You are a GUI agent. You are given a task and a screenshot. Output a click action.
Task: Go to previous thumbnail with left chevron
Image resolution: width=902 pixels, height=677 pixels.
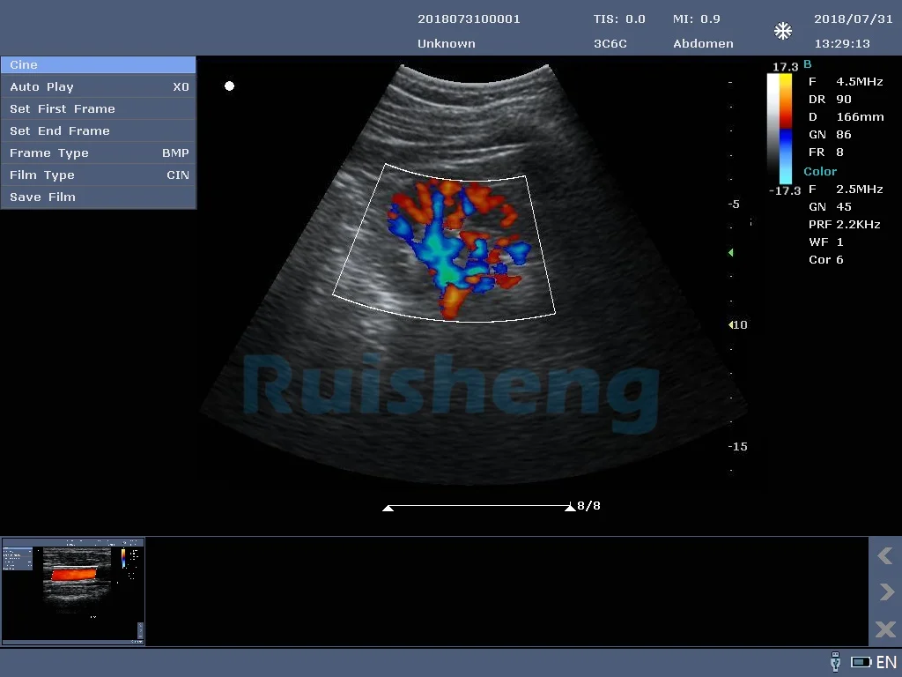pos(884,555)
